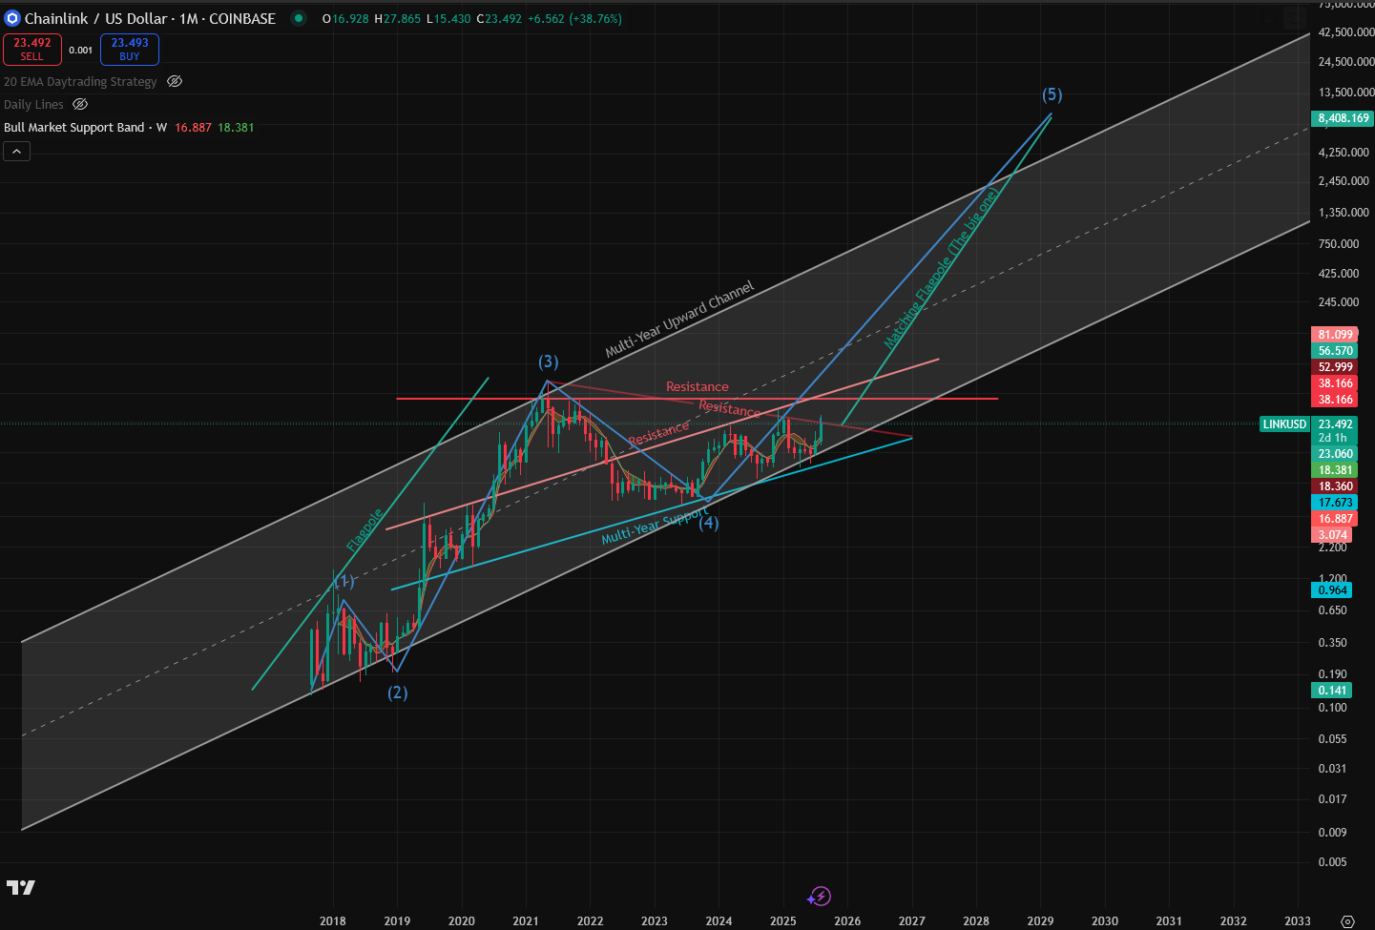
Task: Select the wave (1) label
Action: 344,581
